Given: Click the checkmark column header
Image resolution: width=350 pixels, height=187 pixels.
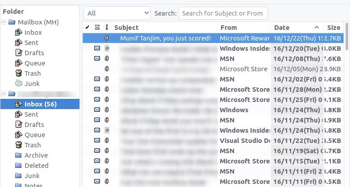Looking at the screenshot, I should pos(87,28).
